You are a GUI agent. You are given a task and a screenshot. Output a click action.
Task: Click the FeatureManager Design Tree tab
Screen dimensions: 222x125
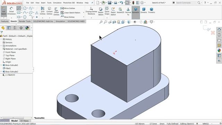pos(3,28)
